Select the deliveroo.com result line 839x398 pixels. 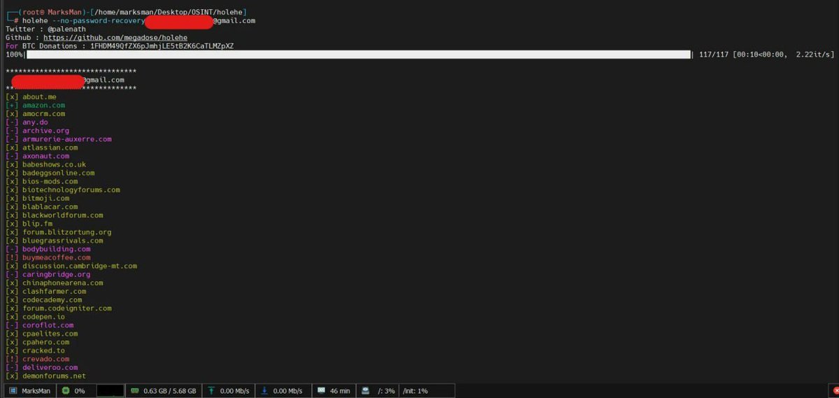[41, 367]
